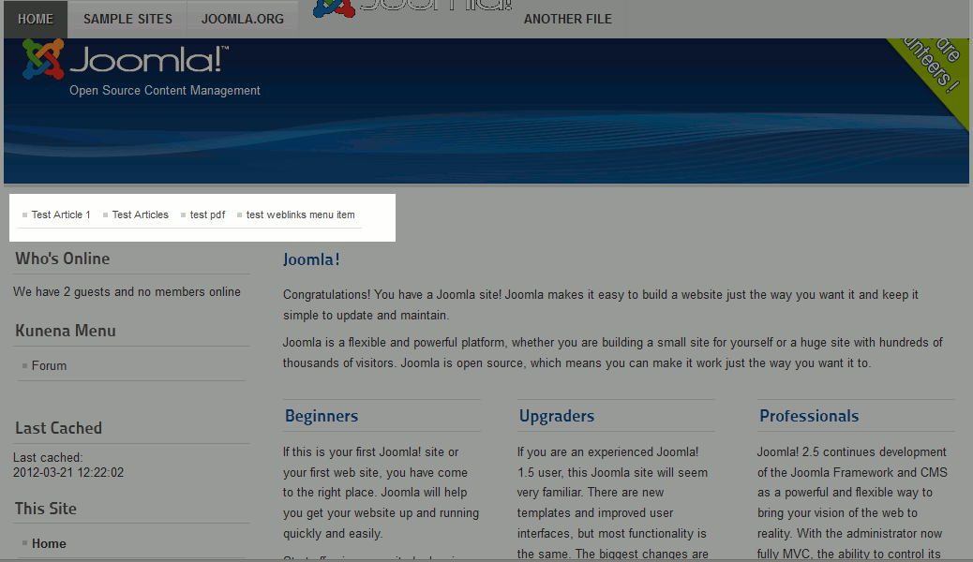Screen dimensions: 973x562
Task: Open the Test Article 1 link
Action: pyautogui.click(x=61, y=214)
